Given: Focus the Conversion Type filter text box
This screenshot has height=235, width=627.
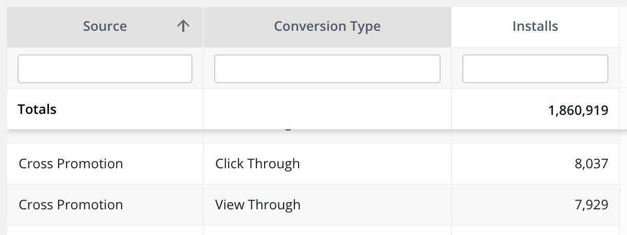Looking at the screenshot, I should point(327,69).
